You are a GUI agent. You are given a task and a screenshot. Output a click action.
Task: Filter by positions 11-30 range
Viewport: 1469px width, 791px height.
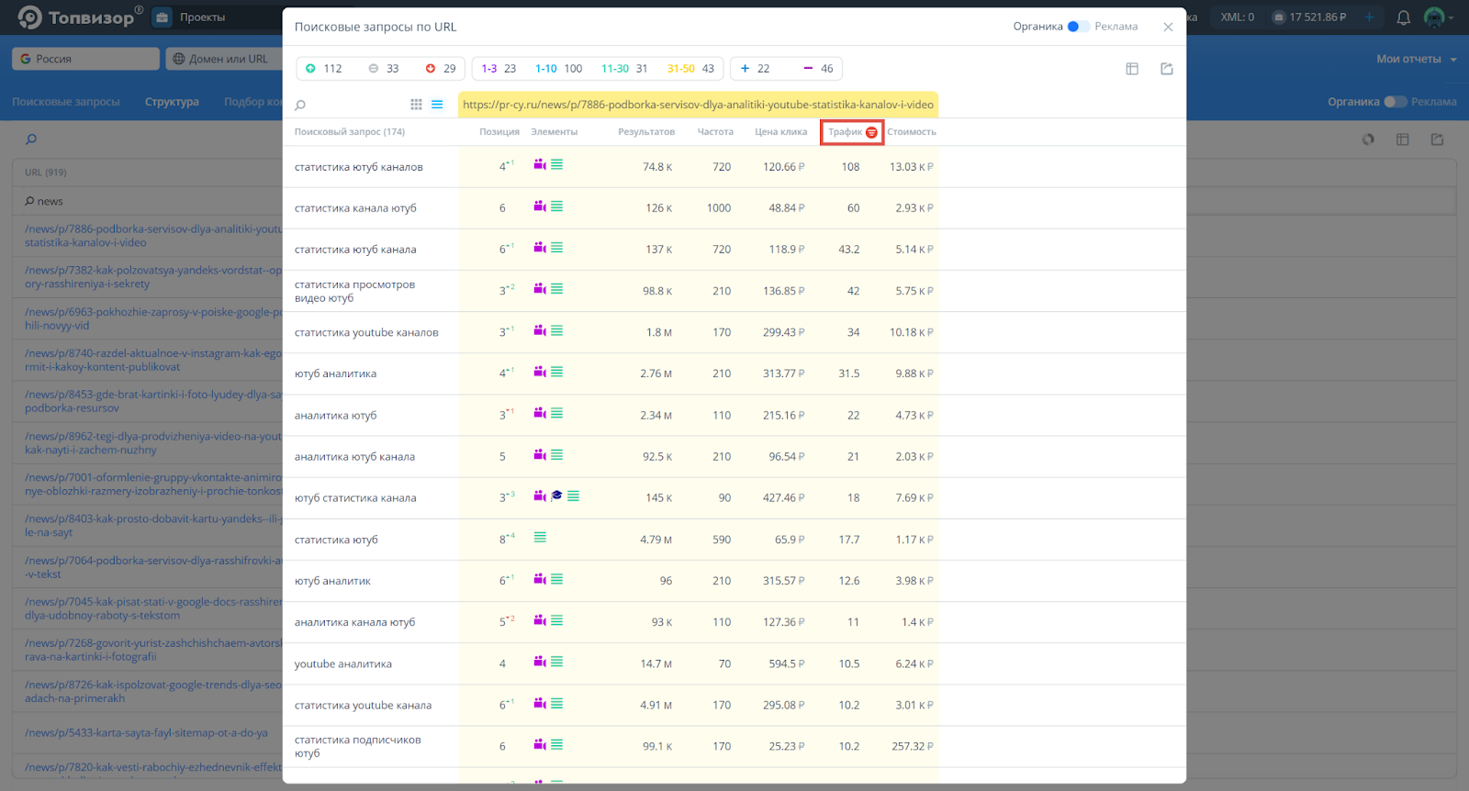click(624, 69)
